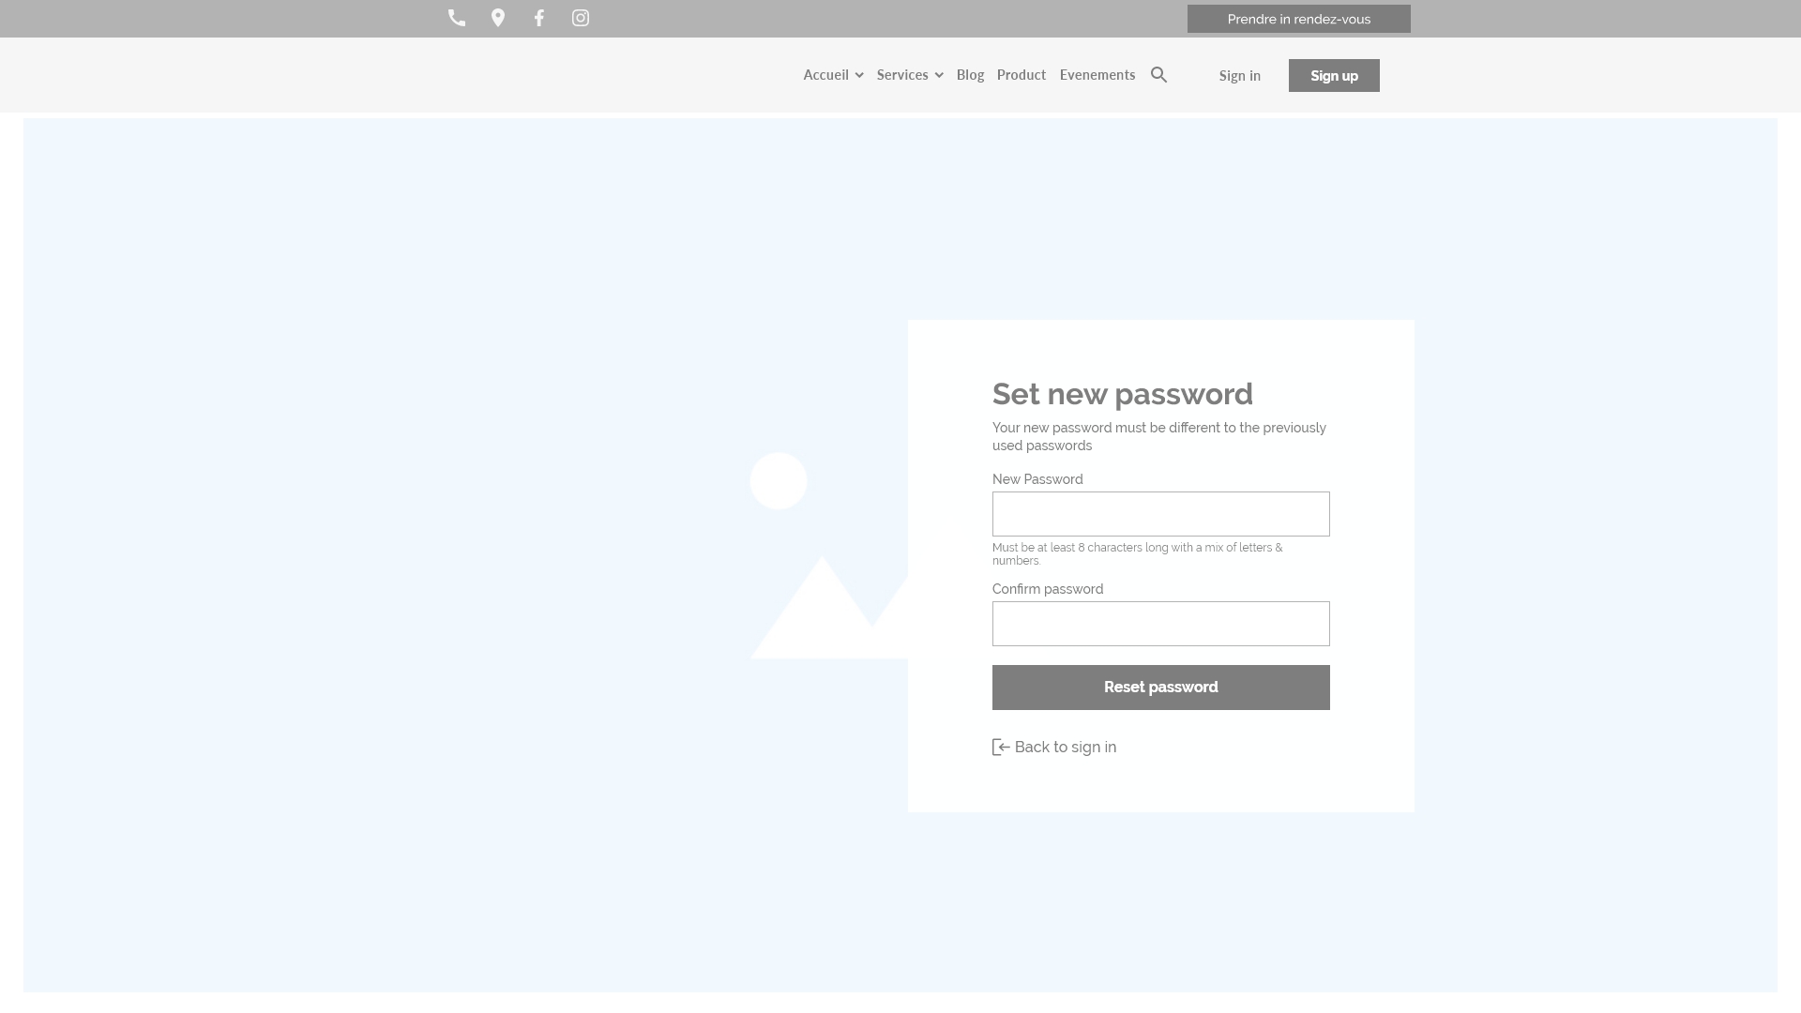Viewport: 1801px width, 1013px height.
Task: Select the Evenements menu item
Action: [x=1097, y=74]
